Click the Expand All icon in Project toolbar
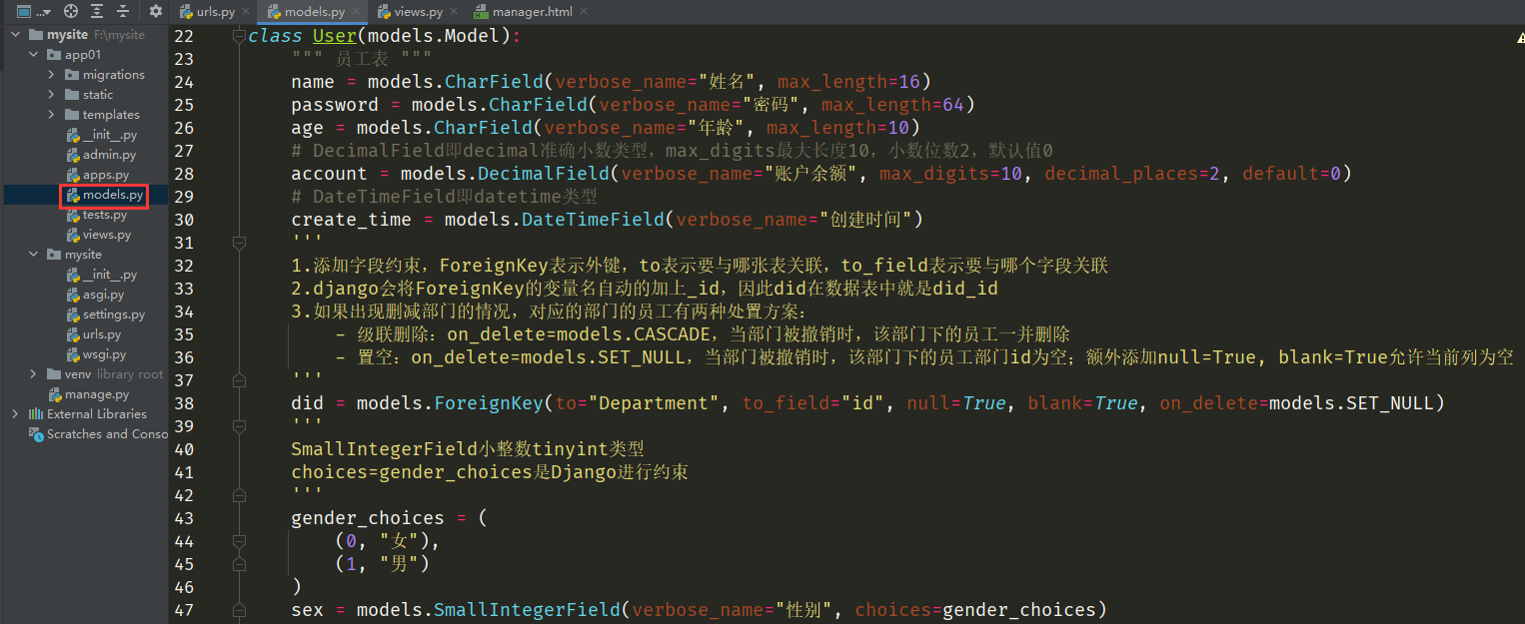 coord(97,12)
